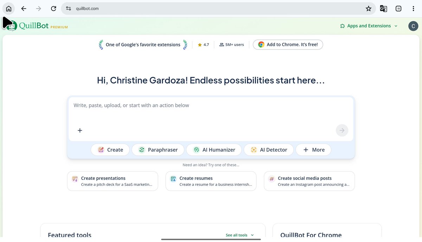Open the More actions chip

point(313,150)
